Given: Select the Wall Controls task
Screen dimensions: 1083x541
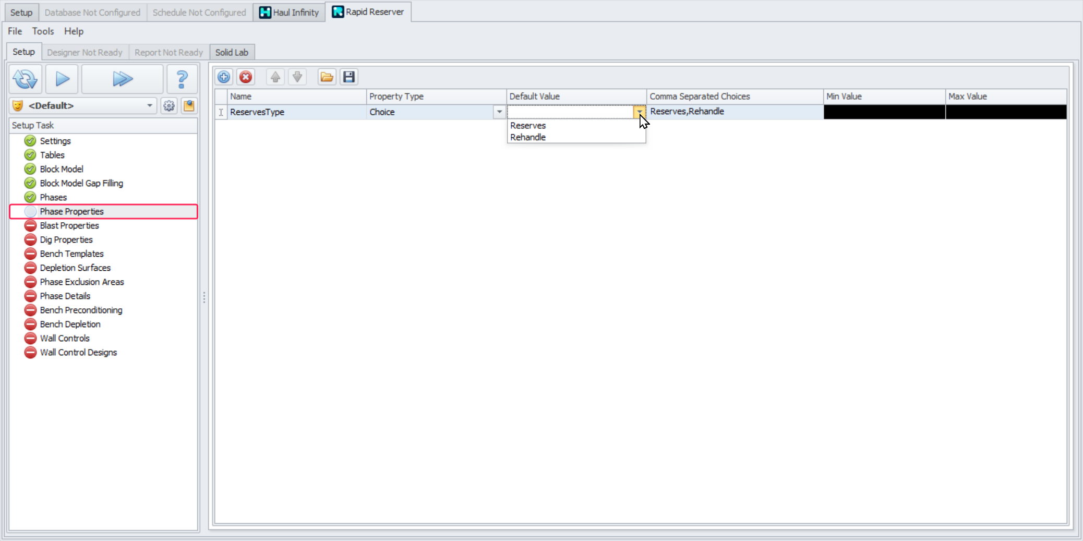Looking at the screenshot, I should click(x=65, y=338).
